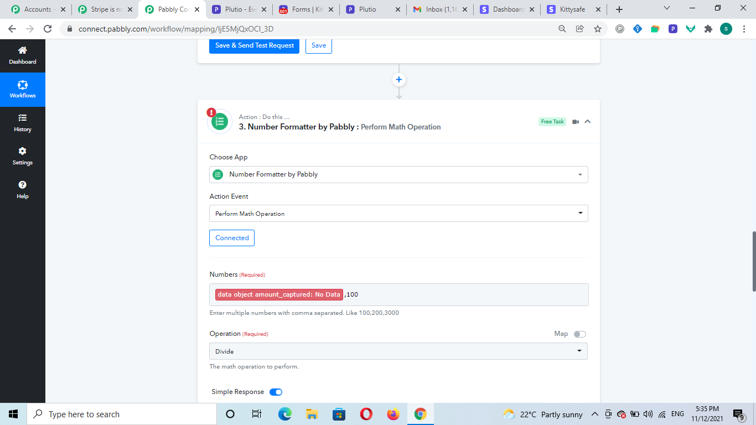Toggle the Map switch for Operation
756x425 pixels.
pyautogui.click(x=579, y=334)
